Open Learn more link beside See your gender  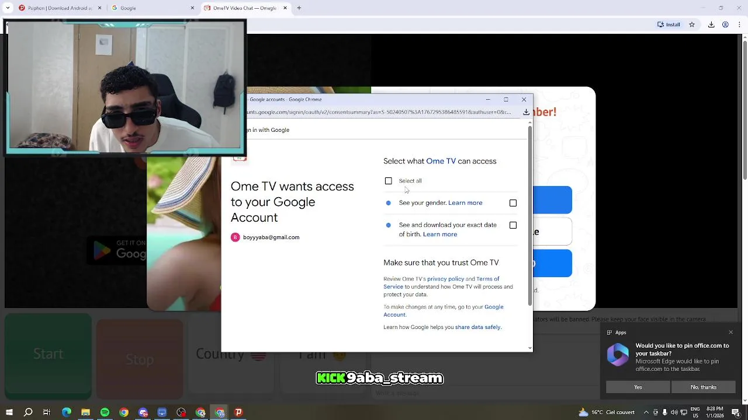(465, 203)
